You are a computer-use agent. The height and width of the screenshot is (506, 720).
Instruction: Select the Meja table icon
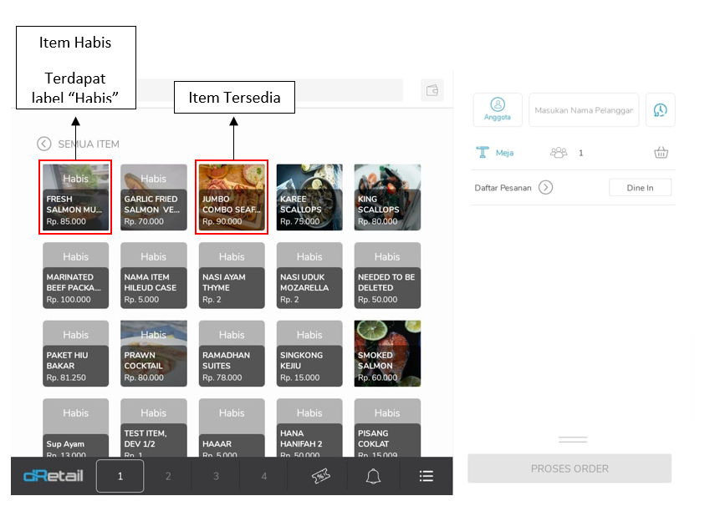(483, 153)
